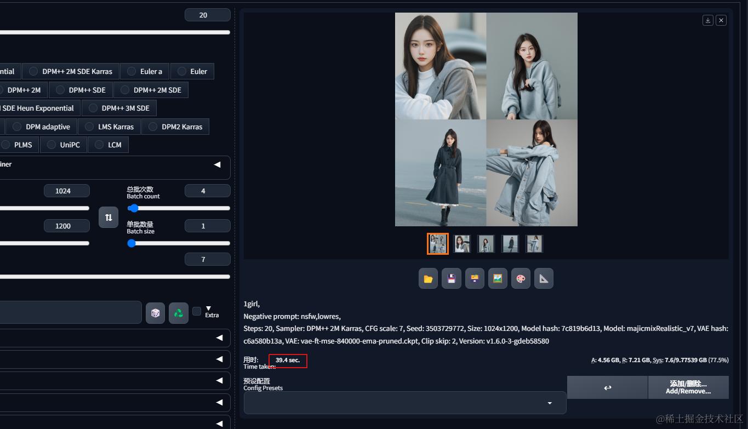Enable the Extra seed checkbox
The width and height of the screenshot is (748, 429).
pyautogui.click(x=197, y=311)
